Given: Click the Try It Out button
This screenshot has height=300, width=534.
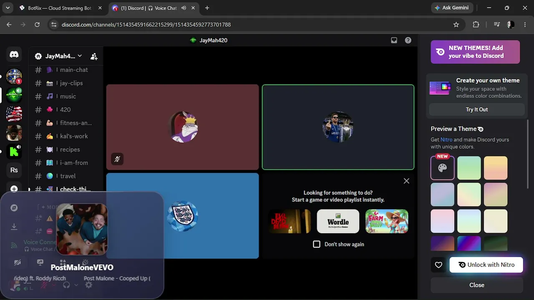Looking at the screenshot, I should (x=477, y=110).
